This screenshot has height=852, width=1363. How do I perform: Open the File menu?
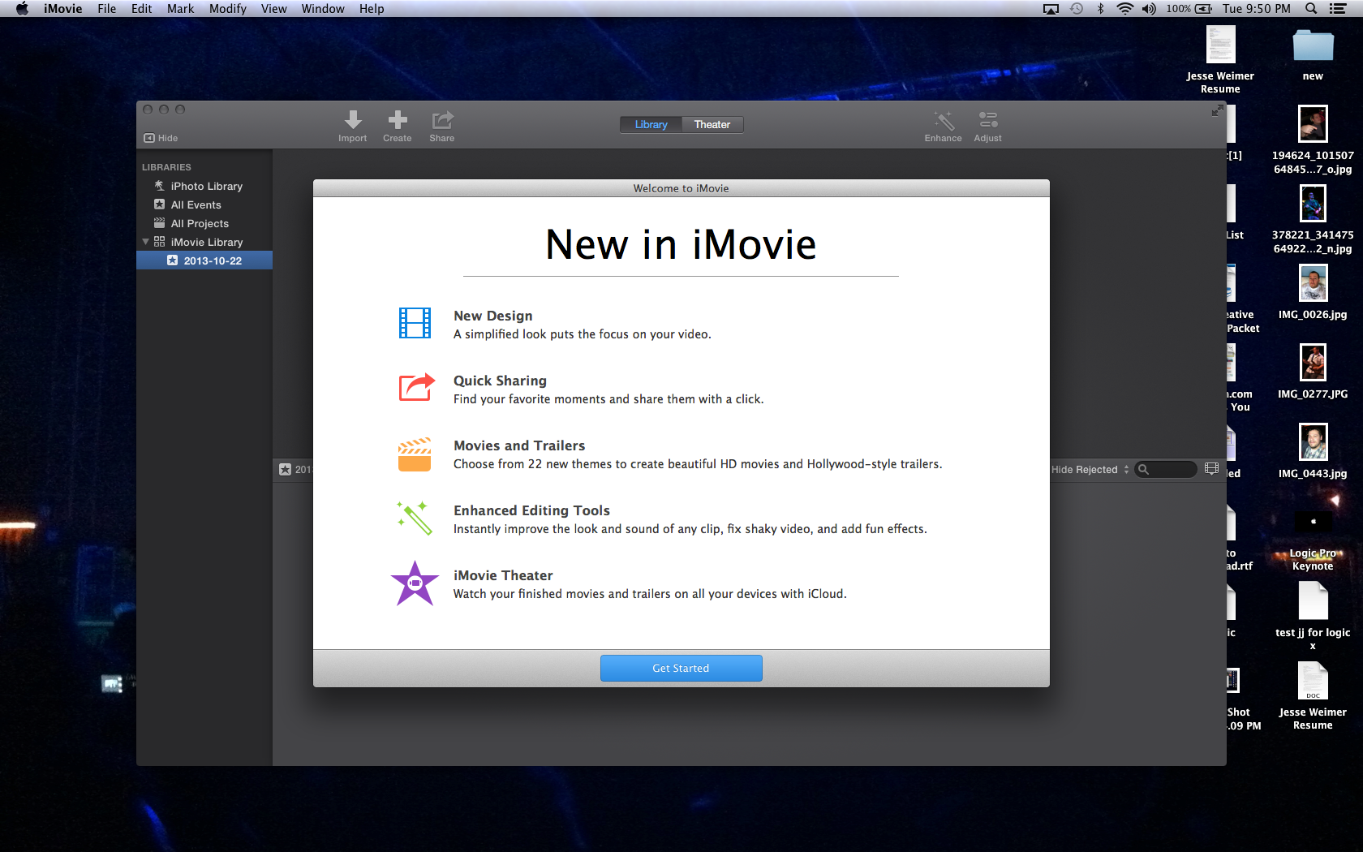tap(106, 9)
